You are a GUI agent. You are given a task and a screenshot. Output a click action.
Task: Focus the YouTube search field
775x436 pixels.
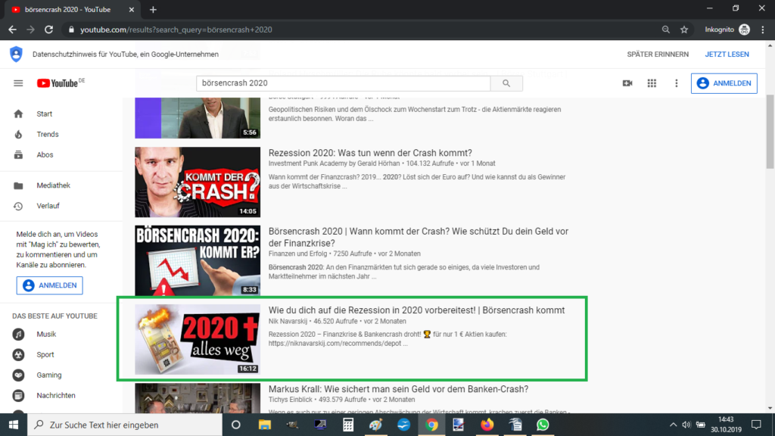(x=343, y=83)
